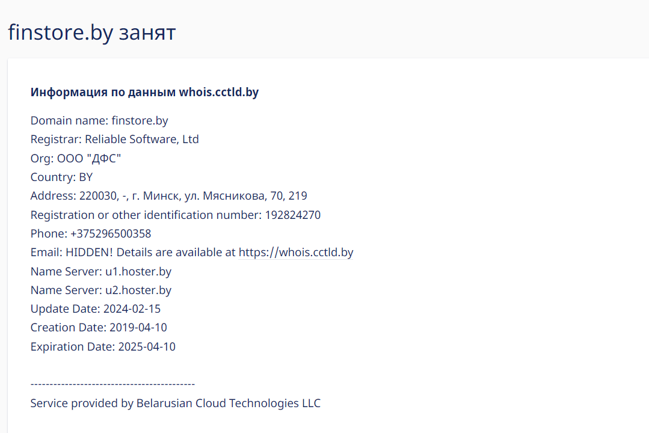
Task: Click the 'Информация по данным whois.cctld.by' heading
Action: [144, 93]
